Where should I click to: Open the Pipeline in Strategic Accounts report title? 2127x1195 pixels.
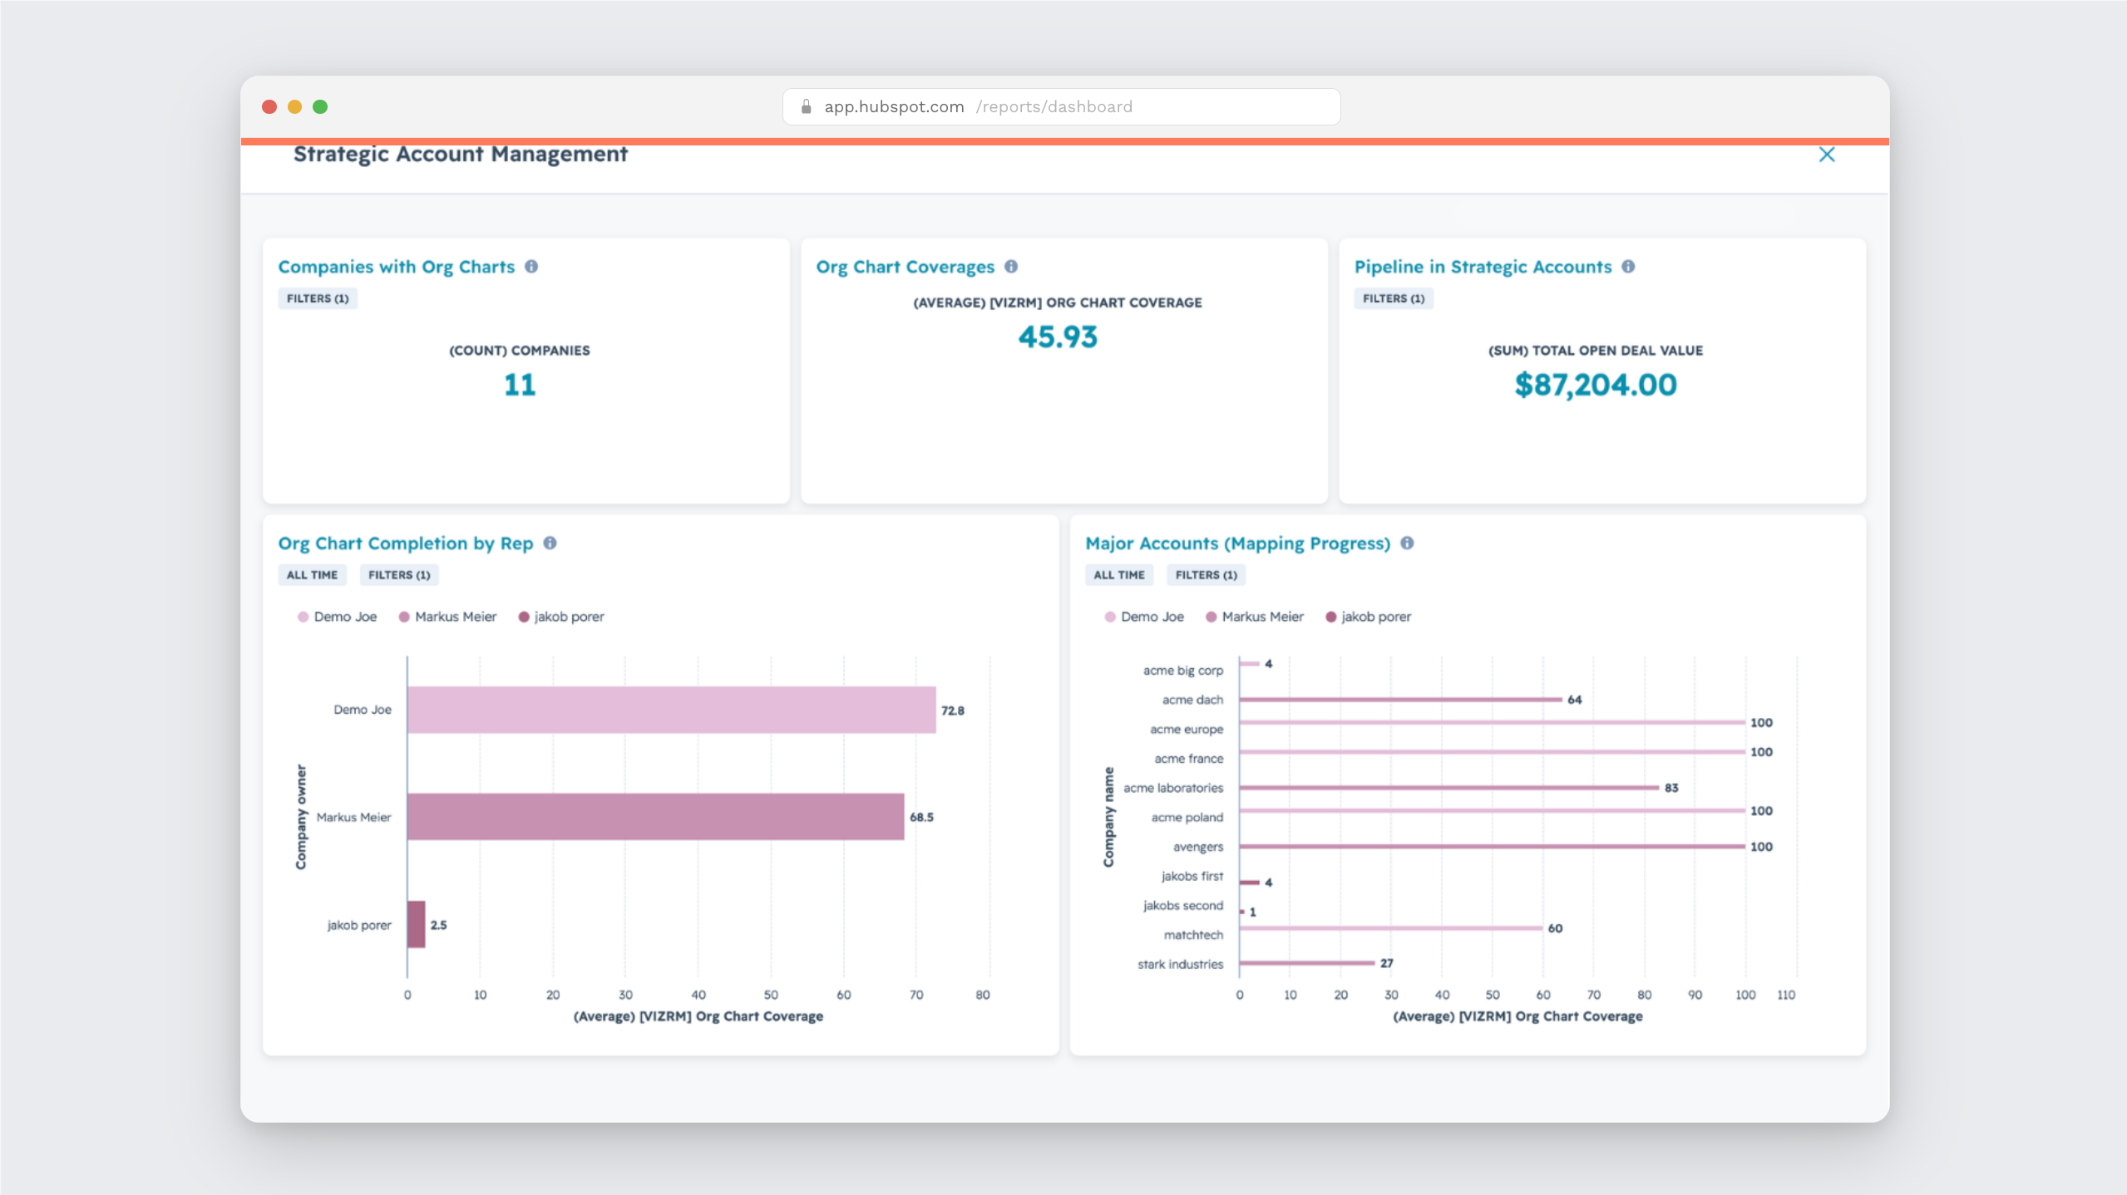(x=1483, y=267)
